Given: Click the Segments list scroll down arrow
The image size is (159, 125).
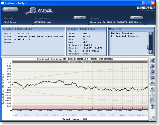Looking at the screenshot, I should [150, 52].
